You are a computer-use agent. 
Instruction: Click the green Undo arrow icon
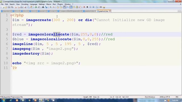pyautogui.click(x=36, y=7)
